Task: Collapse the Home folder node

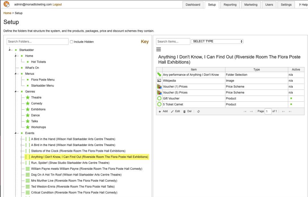Action: [x=15, y=56]
